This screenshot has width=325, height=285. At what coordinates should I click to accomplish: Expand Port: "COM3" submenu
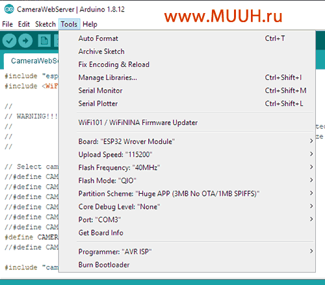(187, 219)
